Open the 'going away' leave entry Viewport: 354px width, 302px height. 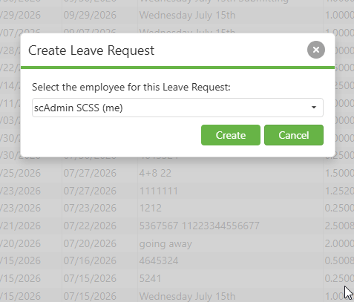coord(165,243)
